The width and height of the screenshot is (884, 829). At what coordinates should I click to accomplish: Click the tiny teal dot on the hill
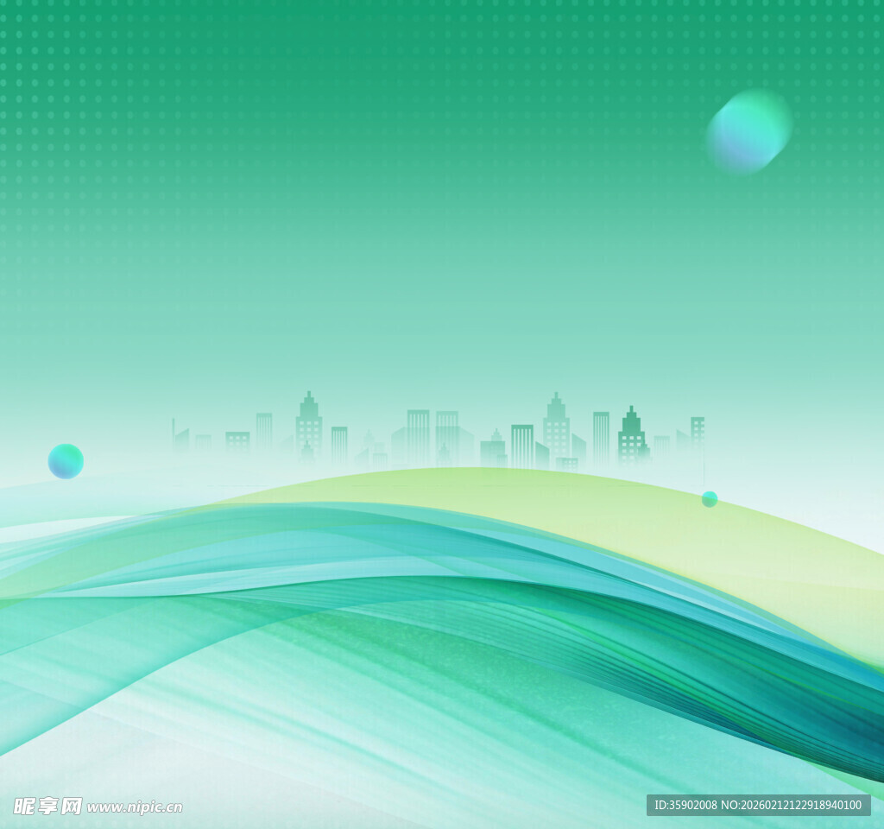point(710,499)
